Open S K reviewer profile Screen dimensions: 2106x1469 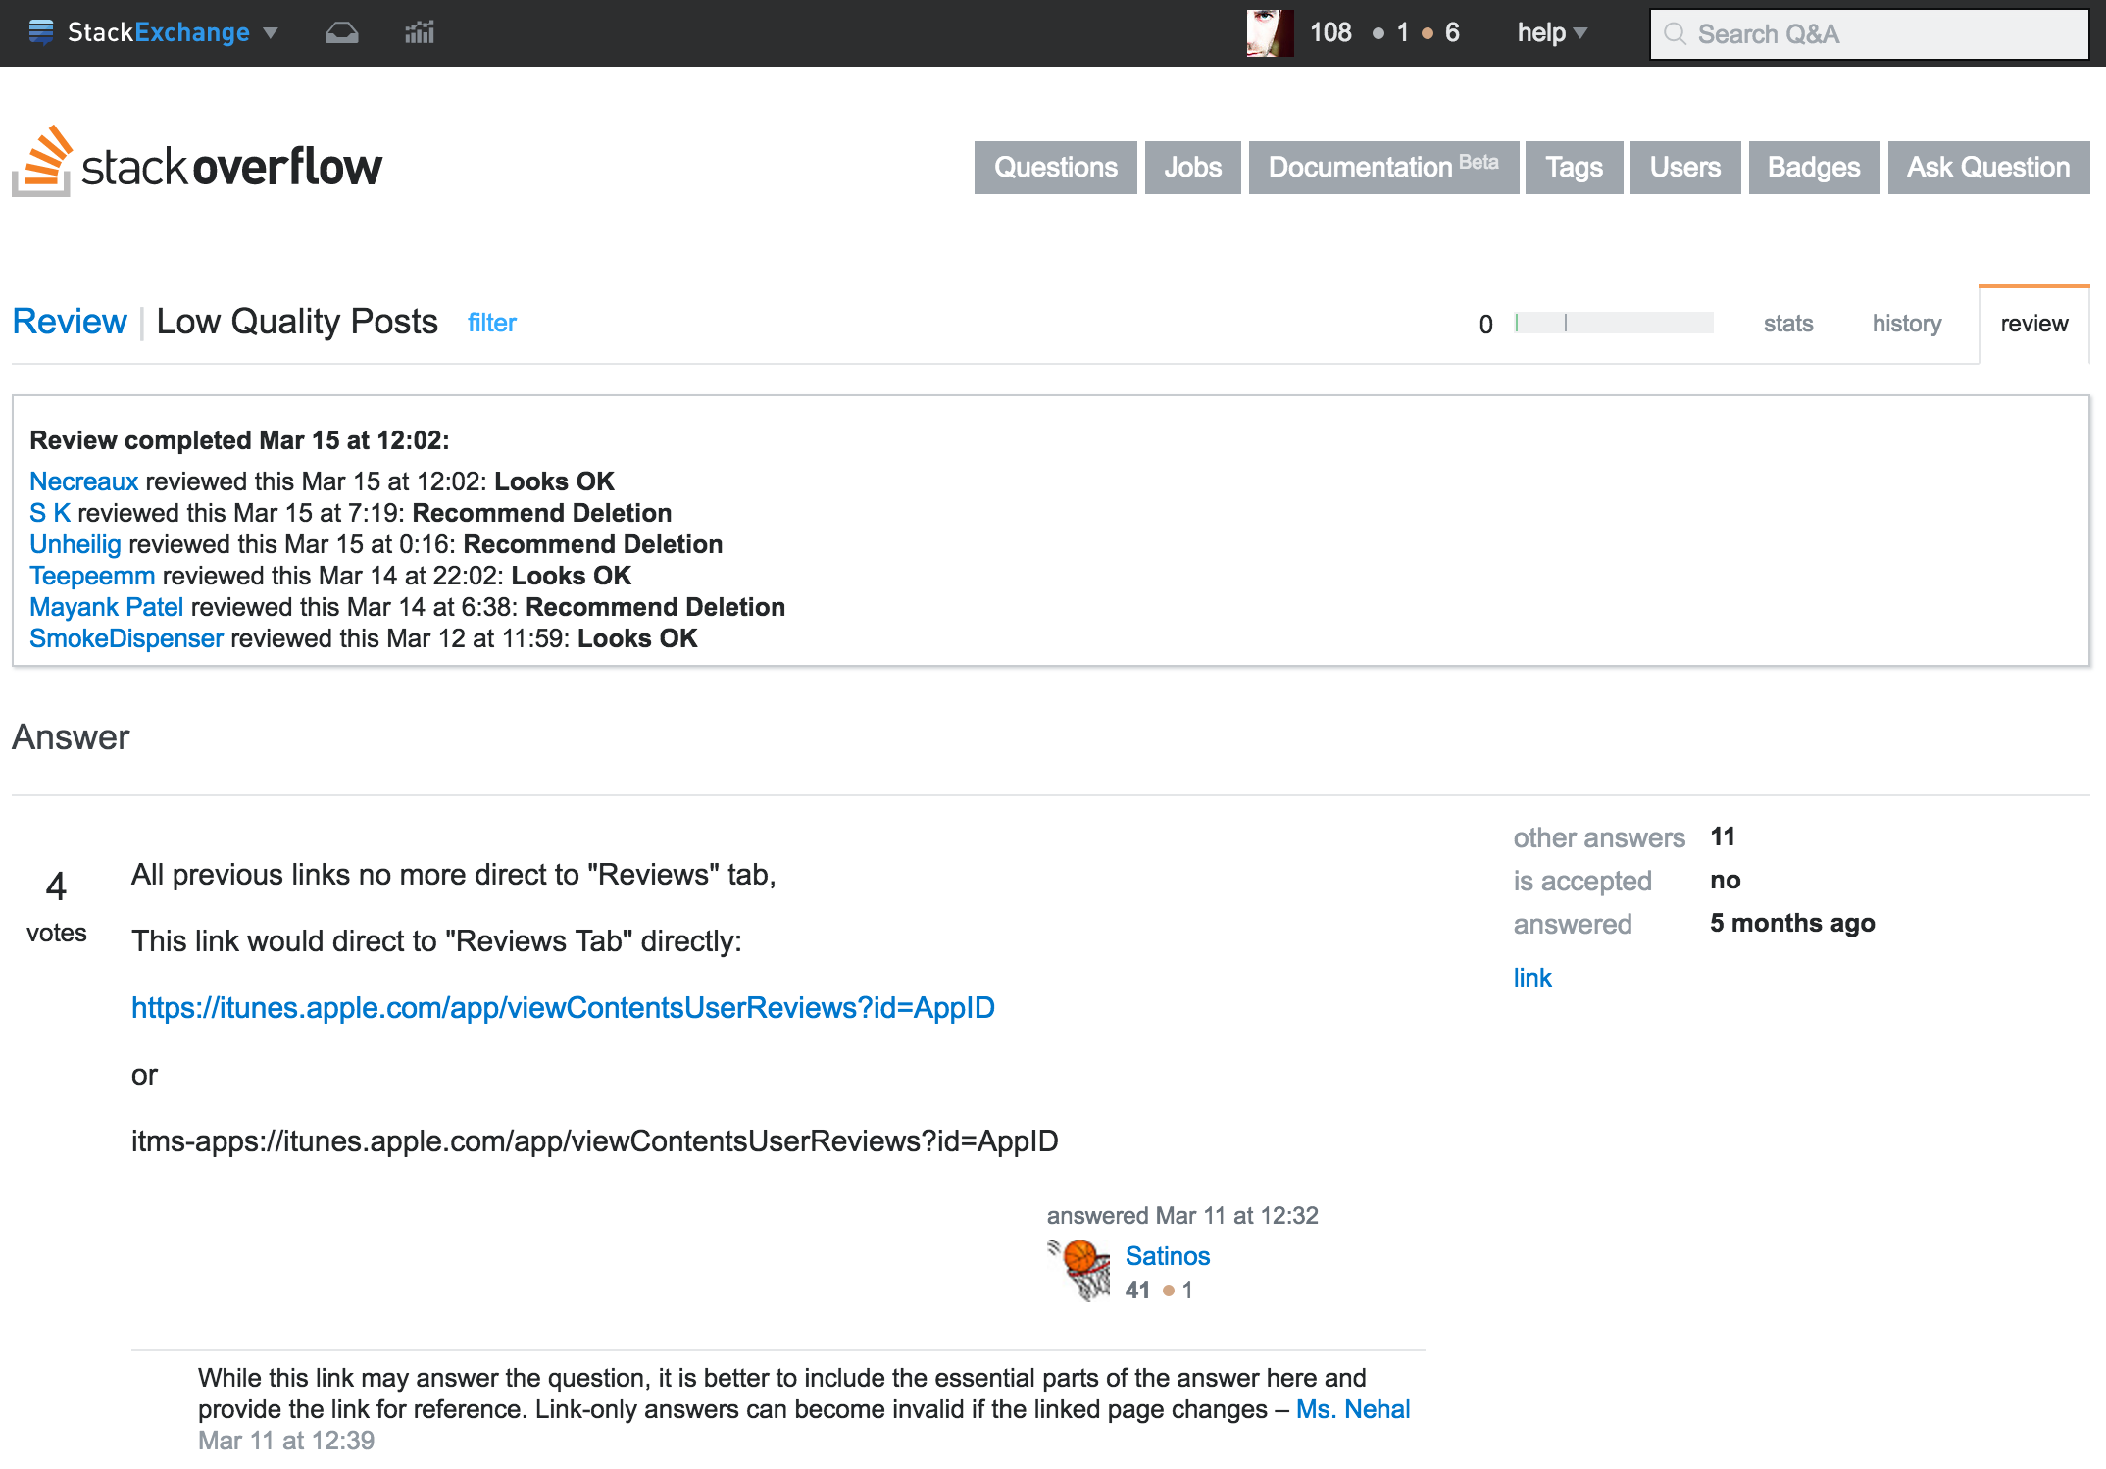point(50,513)
